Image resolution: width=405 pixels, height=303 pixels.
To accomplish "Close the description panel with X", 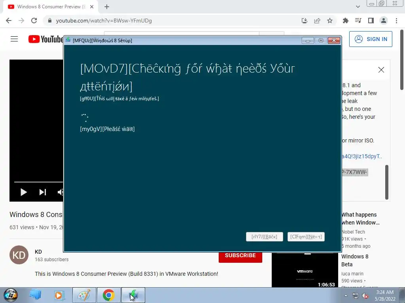I will (x=381, y=70).
